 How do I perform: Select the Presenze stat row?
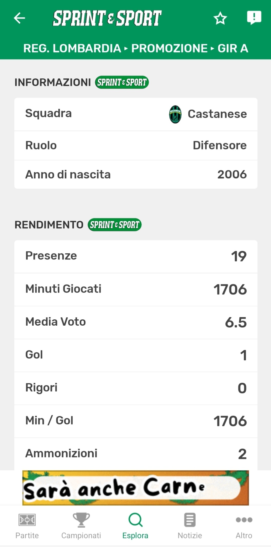coord(136,256)
